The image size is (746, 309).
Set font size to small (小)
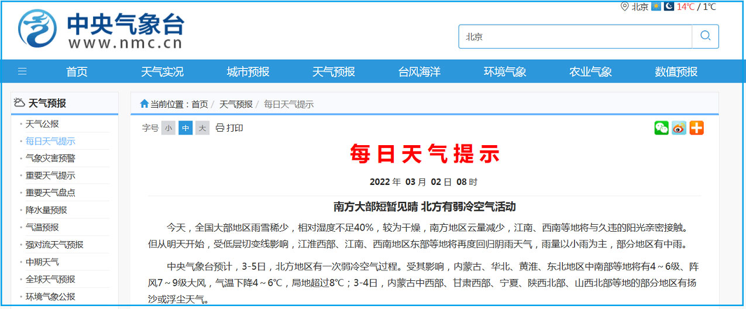(169, 128)
